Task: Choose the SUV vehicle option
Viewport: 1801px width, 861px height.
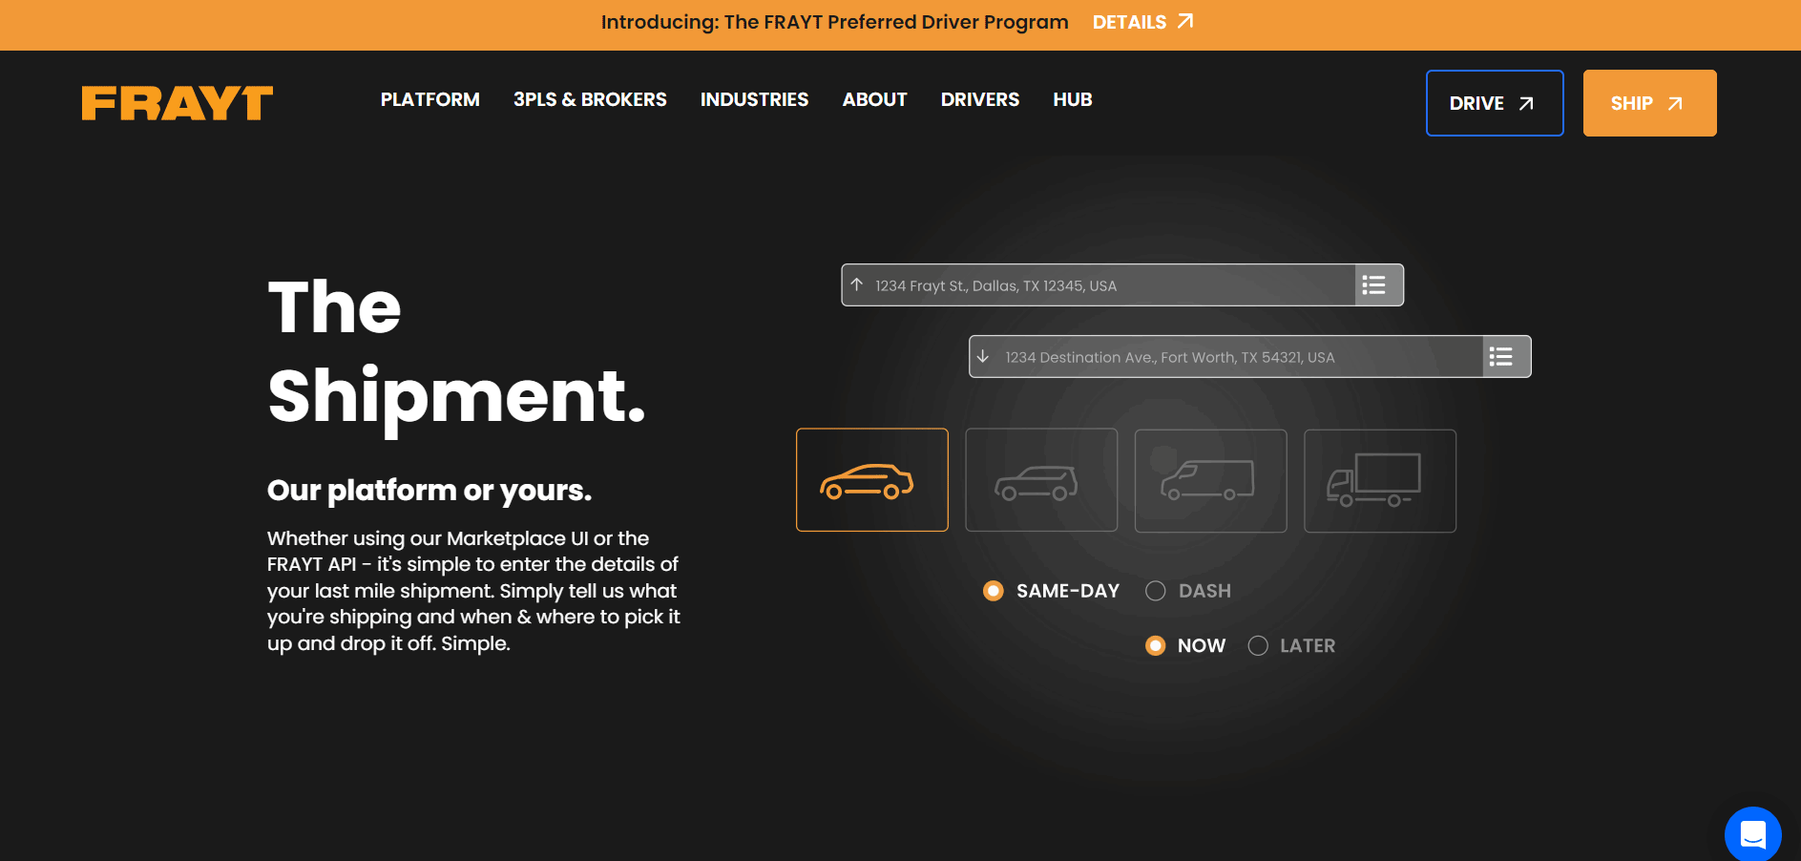Action: pyautogui.click(x=1040, y=480)
